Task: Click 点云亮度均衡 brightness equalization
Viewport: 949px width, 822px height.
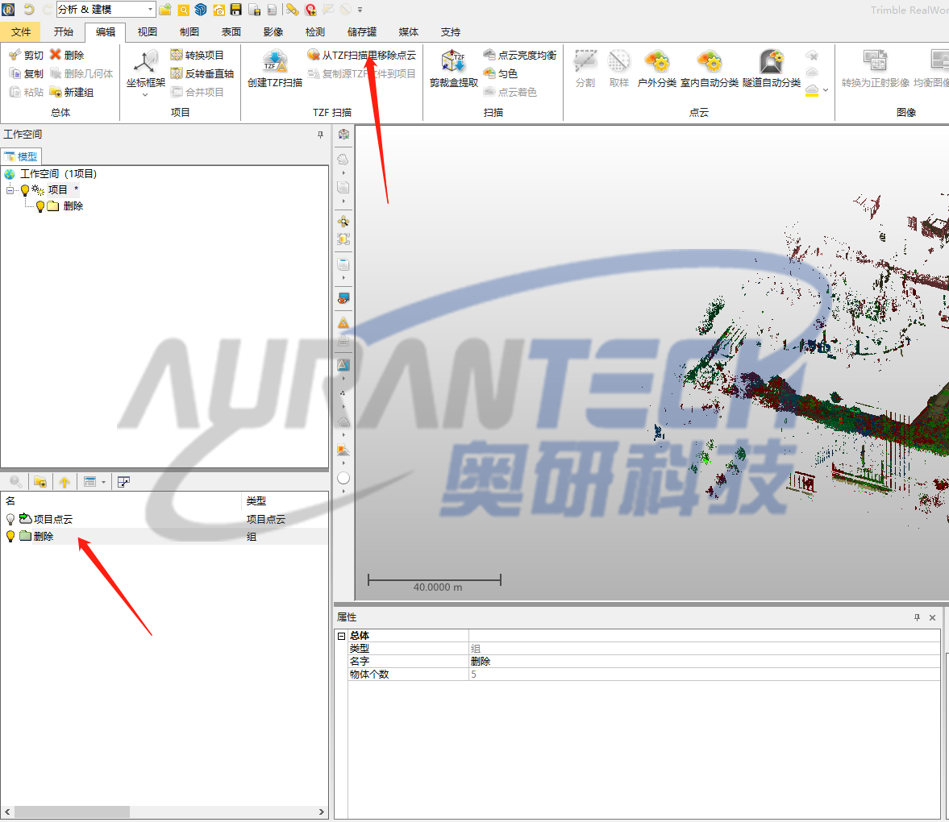Action: click(520, 55)
